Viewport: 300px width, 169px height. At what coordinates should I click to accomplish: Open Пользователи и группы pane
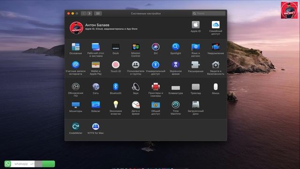(135, 65)
